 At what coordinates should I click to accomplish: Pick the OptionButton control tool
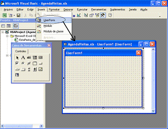pyautogui.click(x=23, y=63)
